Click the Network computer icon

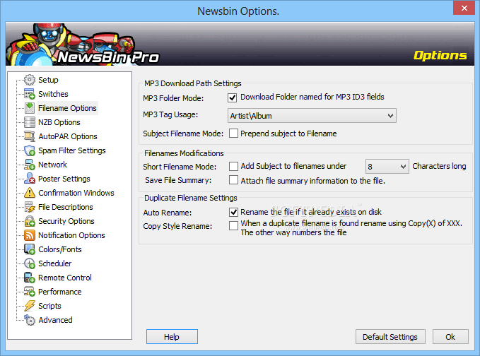pyautogui.click(x=30, y=165)
